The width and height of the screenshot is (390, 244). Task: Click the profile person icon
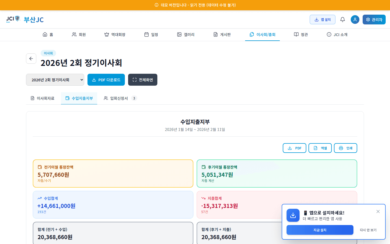point(355,19)
